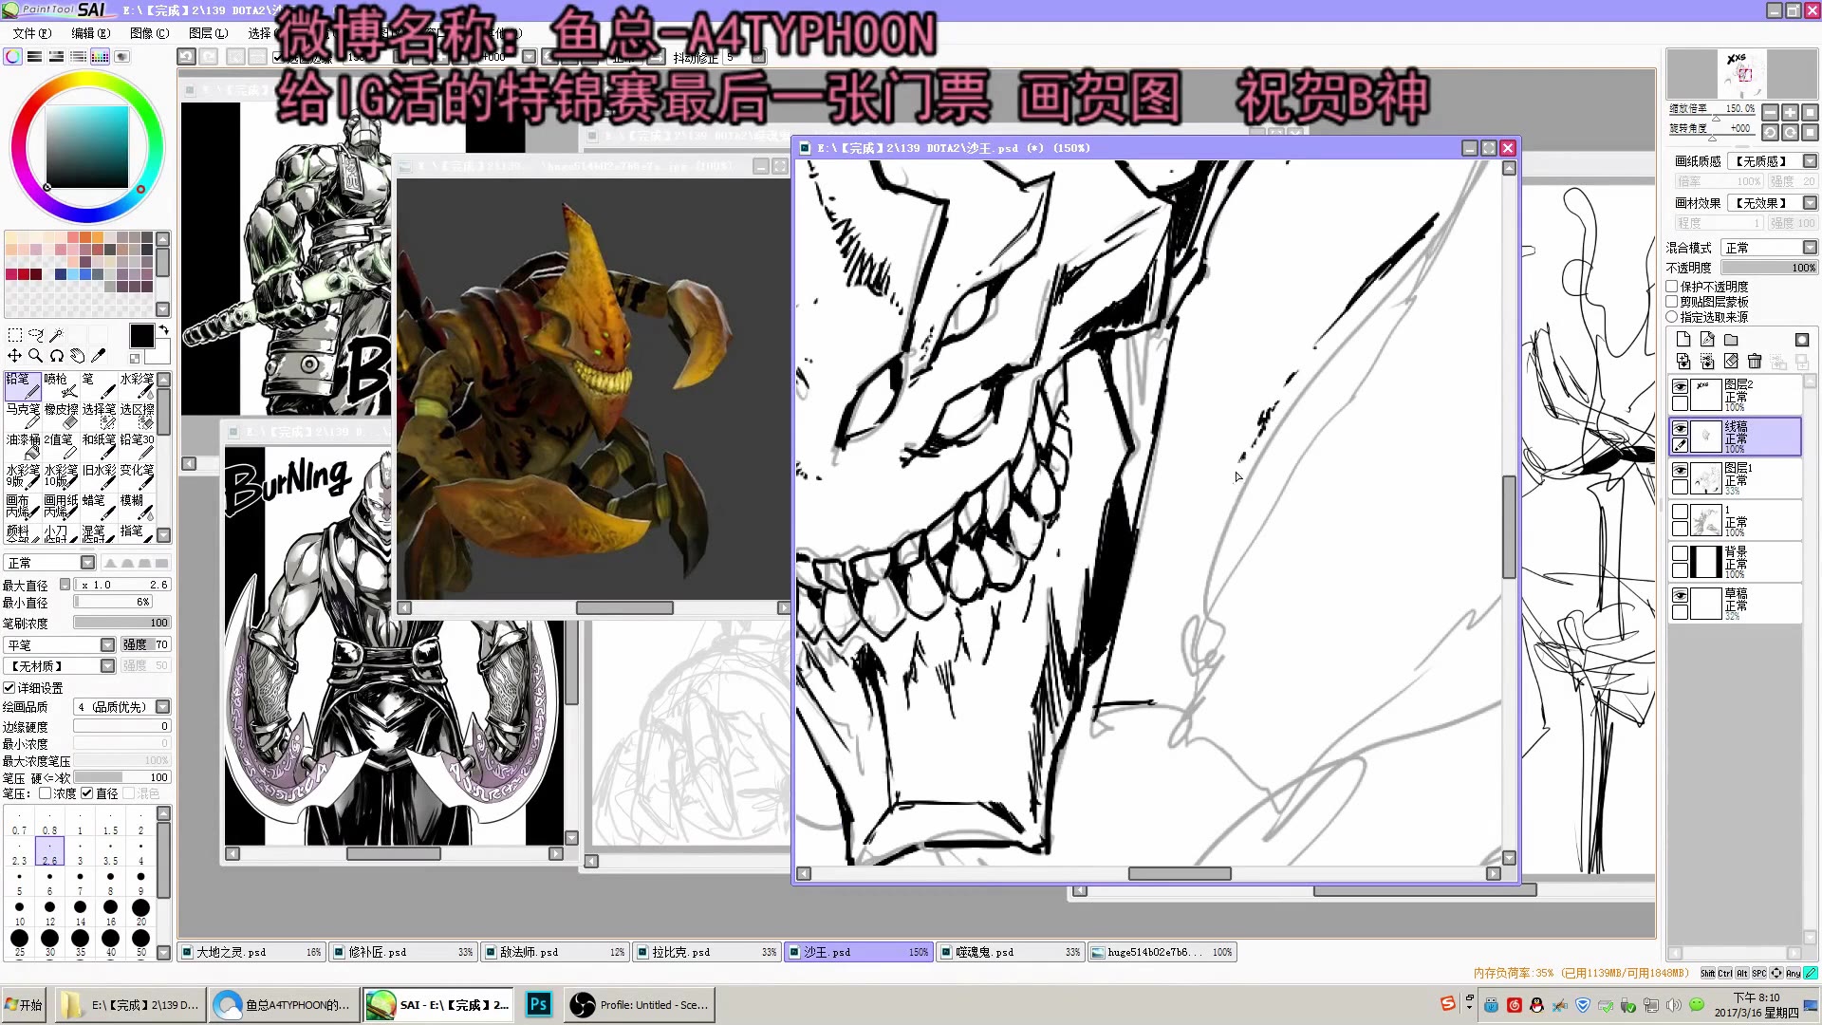Open 画纸质感 texture dropdown

pos(1771,161)
